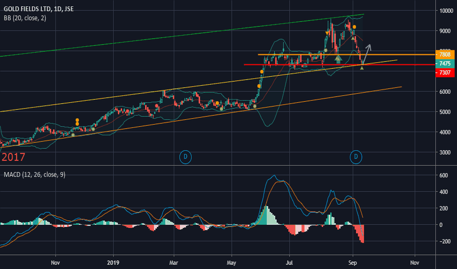The height and width of the screenshot is (269, 457).
Task: Click the red 7307 price label
Action: (x=445, y=72)
